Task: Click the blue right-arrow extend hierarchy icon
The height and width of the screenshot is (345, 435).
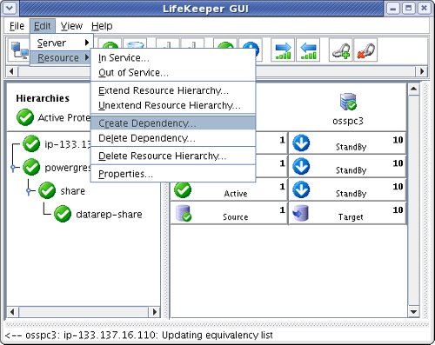Action: pos(283,50)
